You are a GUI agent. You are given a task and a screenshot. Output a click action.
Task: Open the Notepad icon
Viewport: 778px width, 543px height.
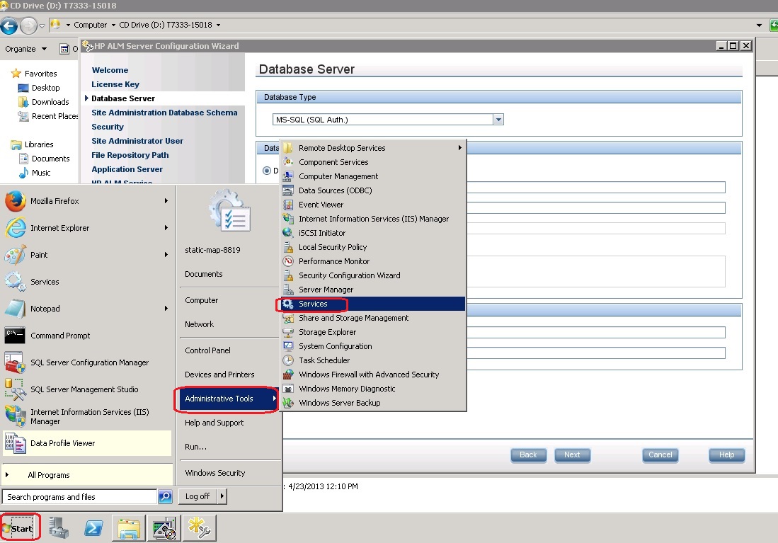tap(15, 308)
